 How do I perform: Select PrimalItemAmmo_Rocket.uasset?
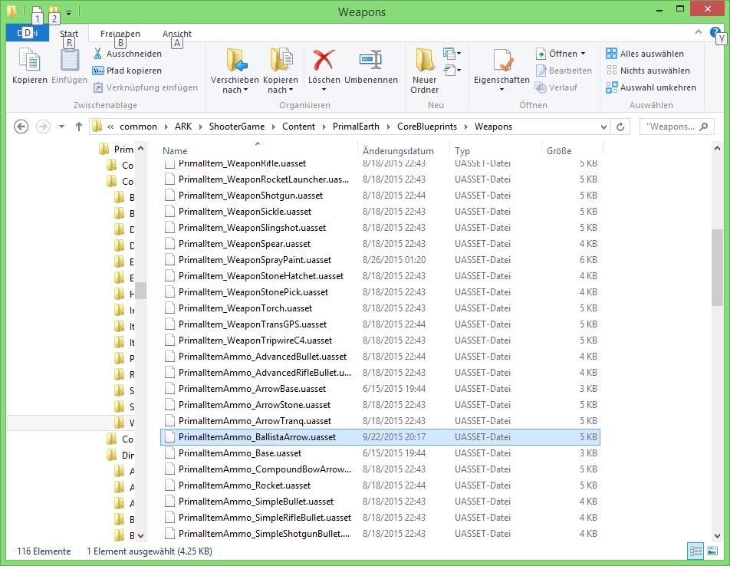(x=380, y=485)
